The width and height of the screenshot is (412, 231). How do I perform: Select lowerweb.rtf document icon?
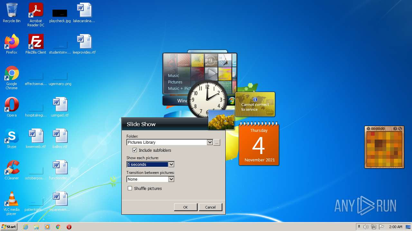click(36, 139)
